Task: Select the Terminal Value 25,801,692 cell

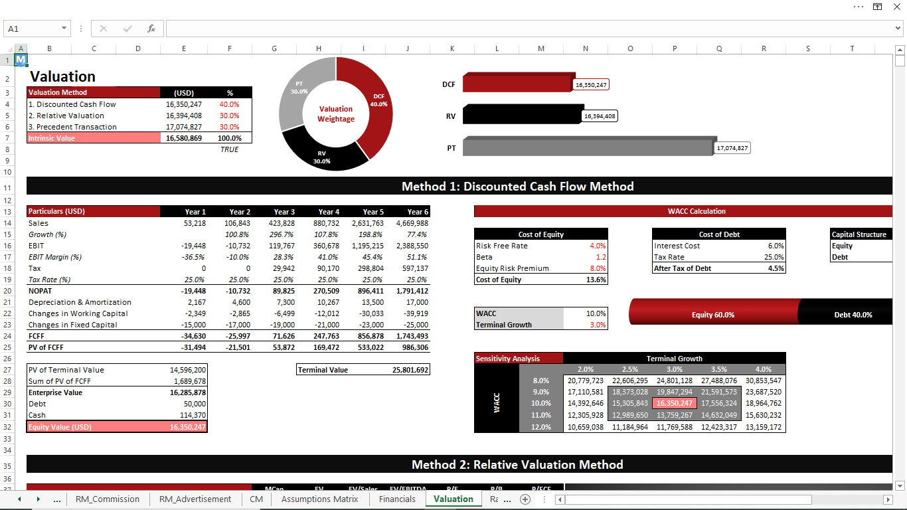Action: (x=408, y=370)
